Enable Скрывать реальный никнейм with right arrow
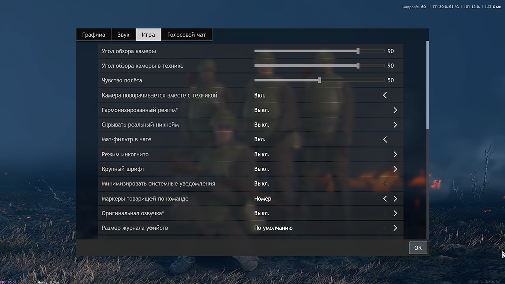The image size is (505, 284). (x=395, y=125)
